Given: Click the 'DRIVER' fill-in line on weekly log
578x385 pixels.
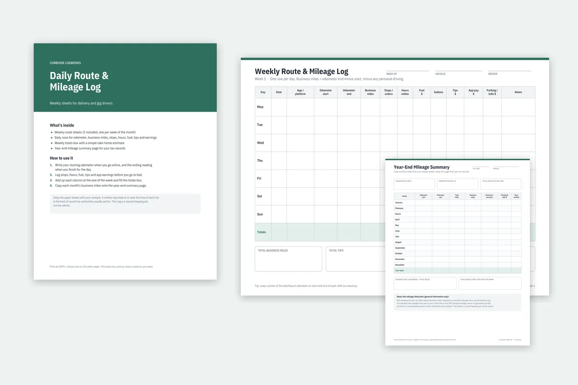Looking at the screenshot, I should [x=510, y=71].
